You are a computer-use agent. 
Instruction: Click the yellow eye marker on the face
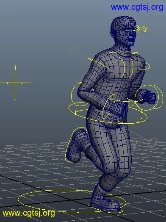point(127,30)
